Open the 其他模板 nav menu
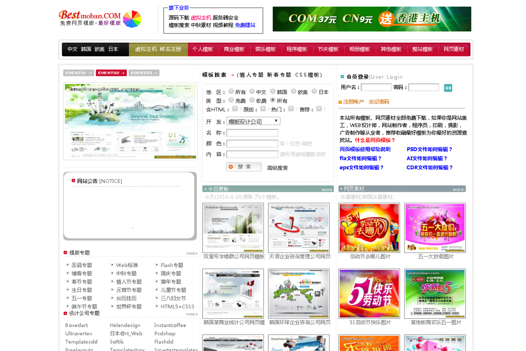The image size is (526, 351). [x=391, y=49]
